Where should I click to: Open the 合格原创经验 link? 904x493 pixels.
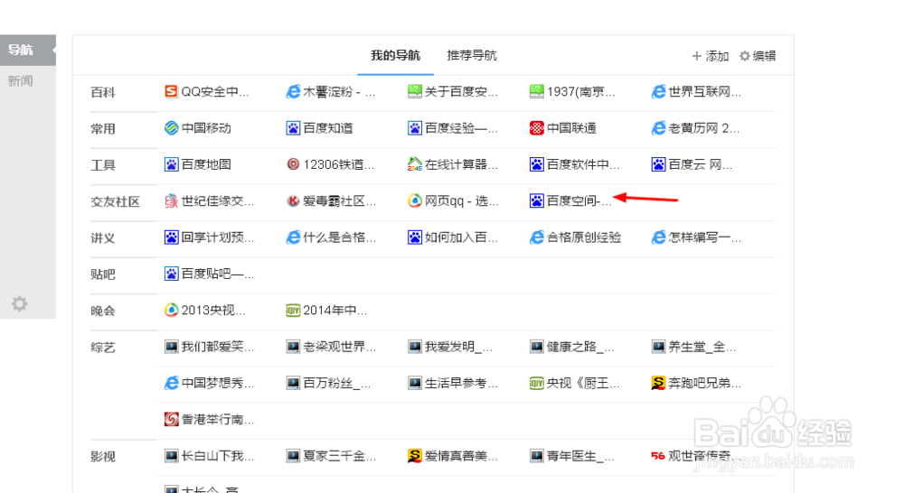click(x=583, y=237)
